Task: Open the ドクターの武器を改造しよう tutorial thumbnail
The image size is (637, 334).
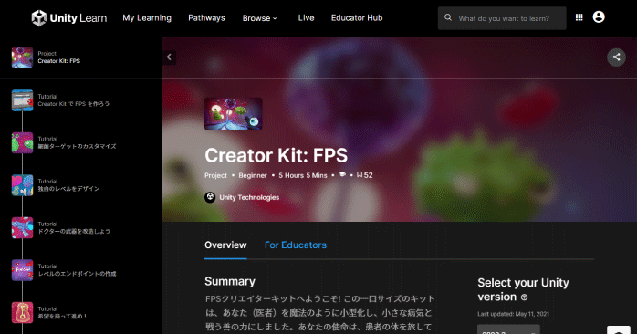Action: [22, 227]
